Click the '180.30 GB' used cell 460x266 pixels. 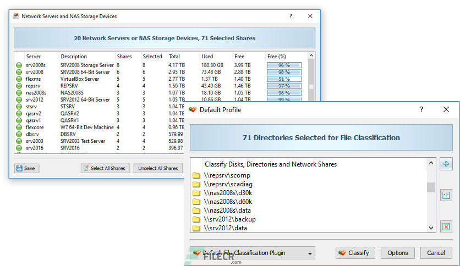click(212, 65)
